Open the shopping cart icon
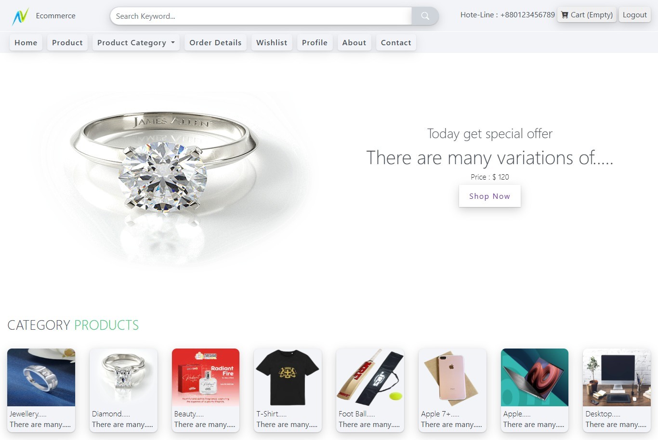The height and width of the screenshot is (440, 658). point(565,15)
